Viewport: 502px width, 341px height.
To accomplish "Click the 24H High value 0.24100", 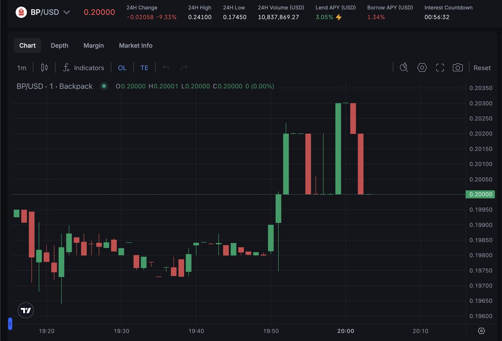I will (200, 17).
